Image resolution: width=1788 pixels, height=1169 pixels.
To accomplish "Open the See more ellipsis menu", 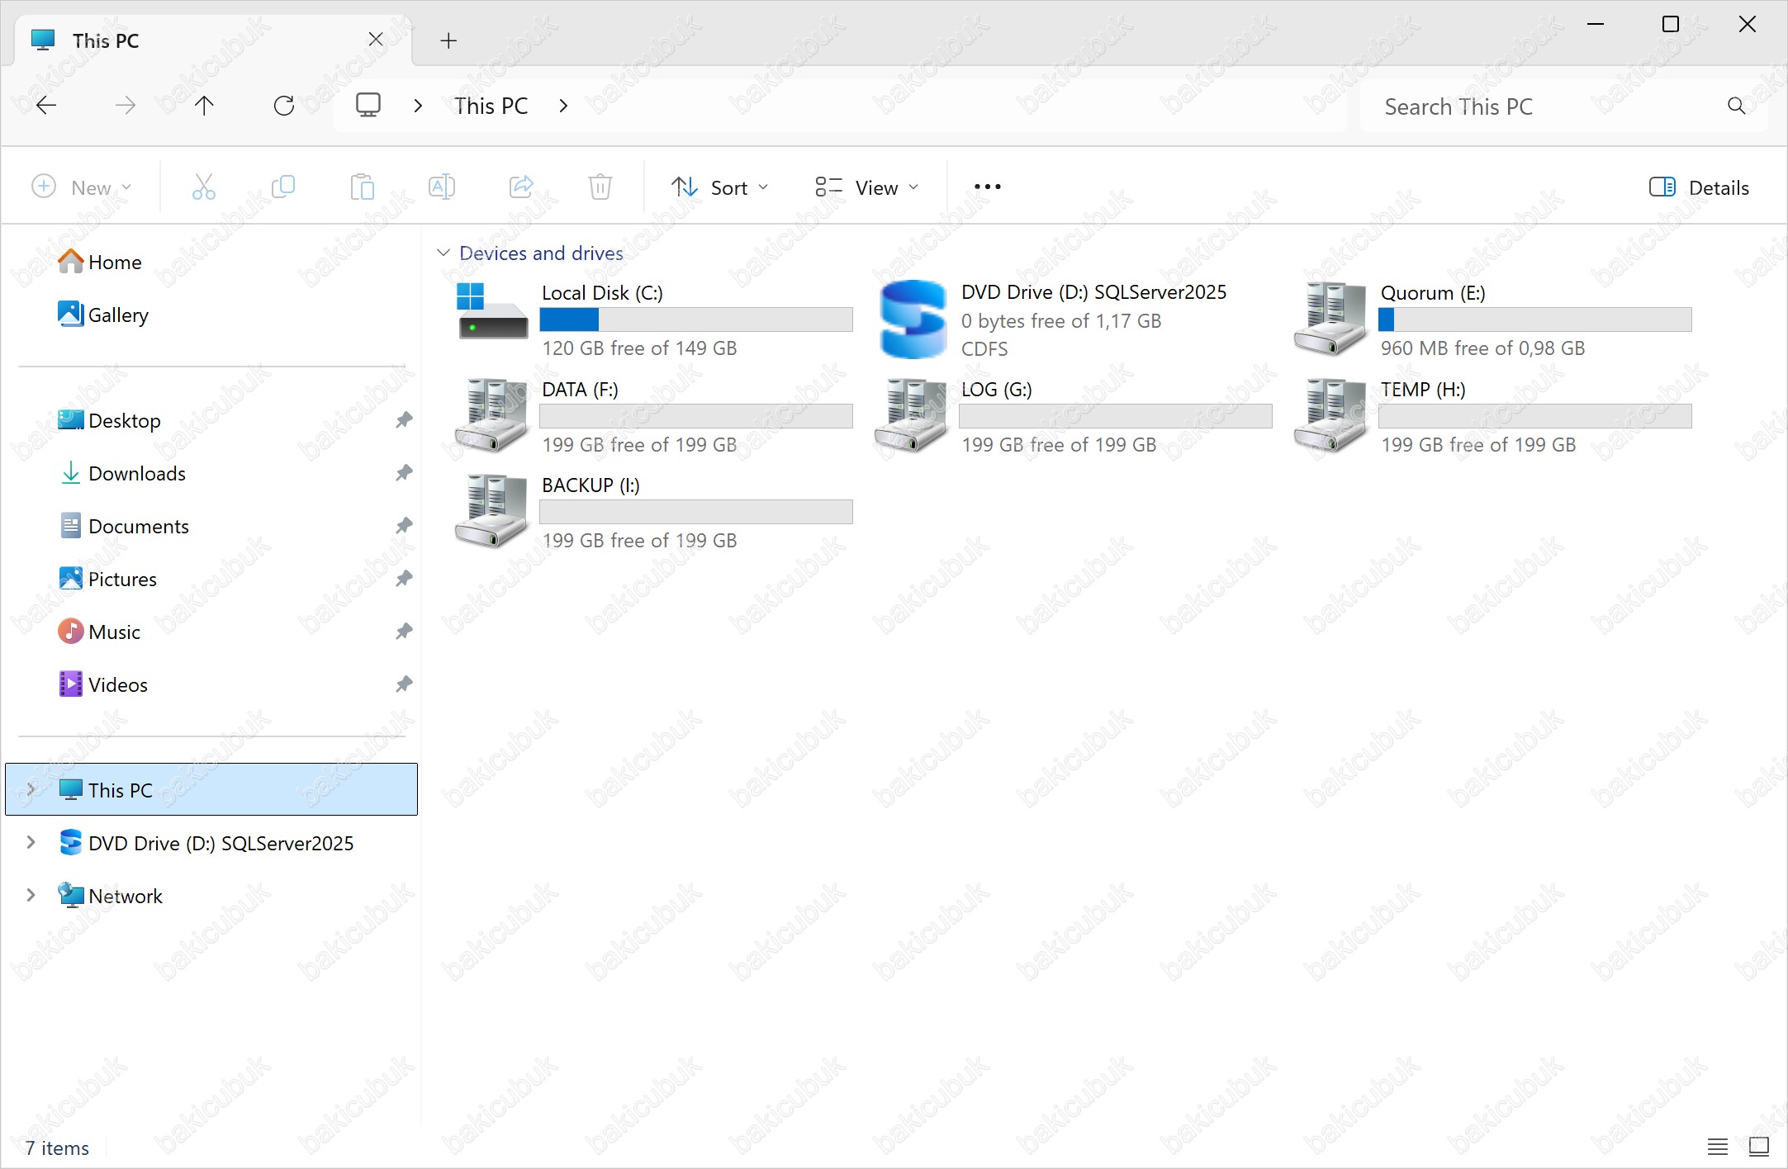I will pos(987,187).
